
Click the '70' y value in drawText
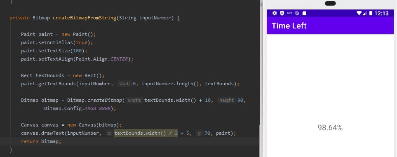coord(207,133)
